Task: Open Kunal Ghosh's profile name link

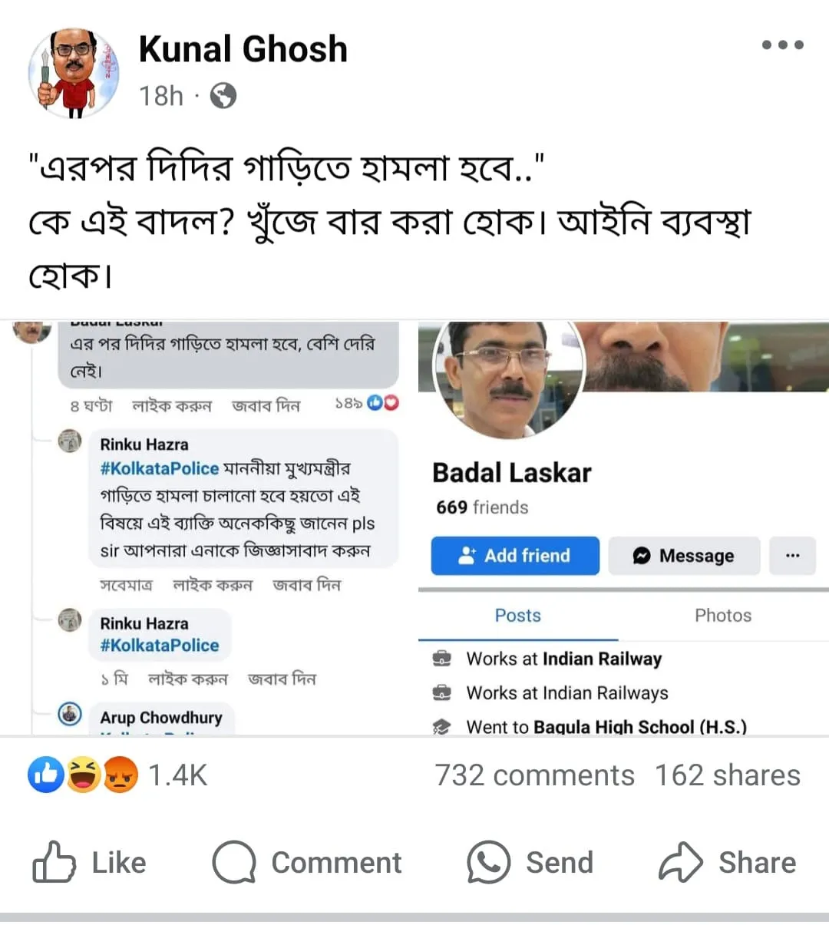Action: [243, 49]
